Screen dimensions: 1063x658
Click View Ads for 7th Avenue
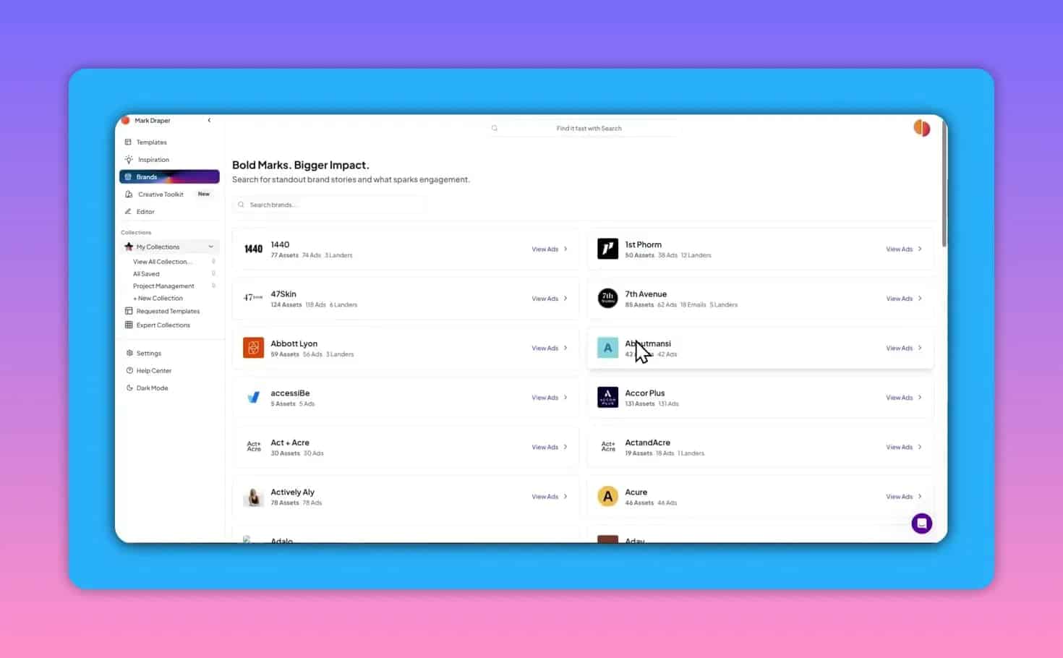coord(904,299)
